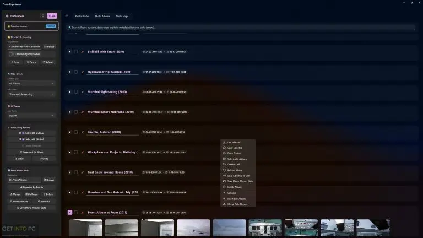Click the Scan button

tap(15, 62)
